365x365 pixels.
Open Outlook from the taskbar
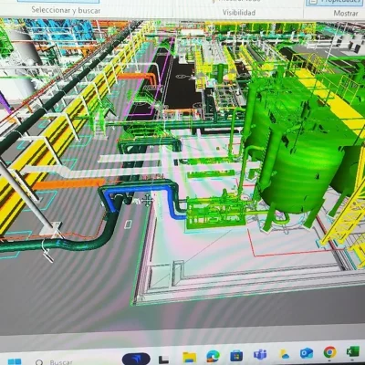pos(307,353)
